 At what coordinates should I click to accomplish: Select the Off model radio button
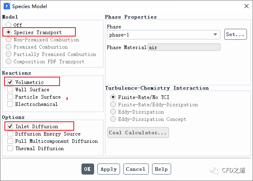tap(9, 25)
